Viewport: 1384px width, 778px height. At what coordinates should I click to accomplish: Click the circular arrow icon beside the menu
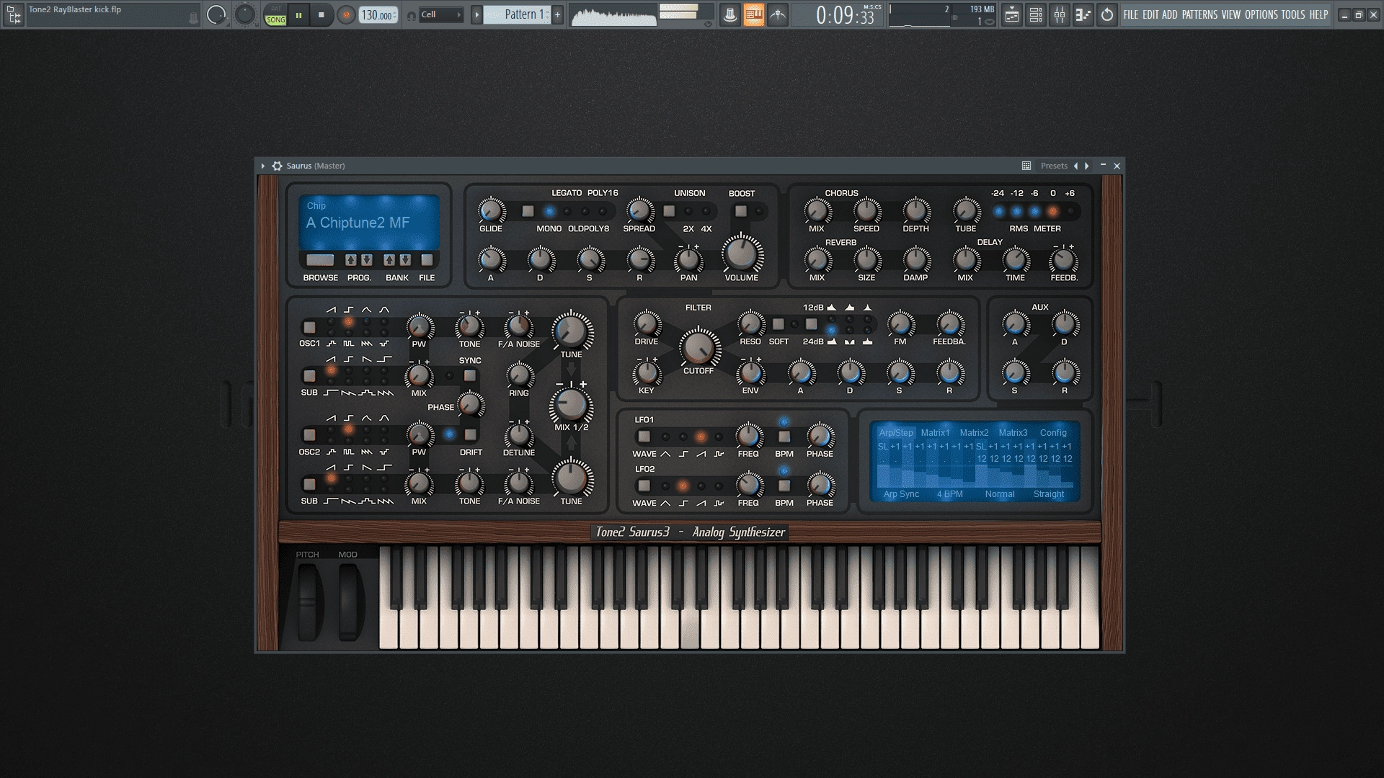(1107, 14)
